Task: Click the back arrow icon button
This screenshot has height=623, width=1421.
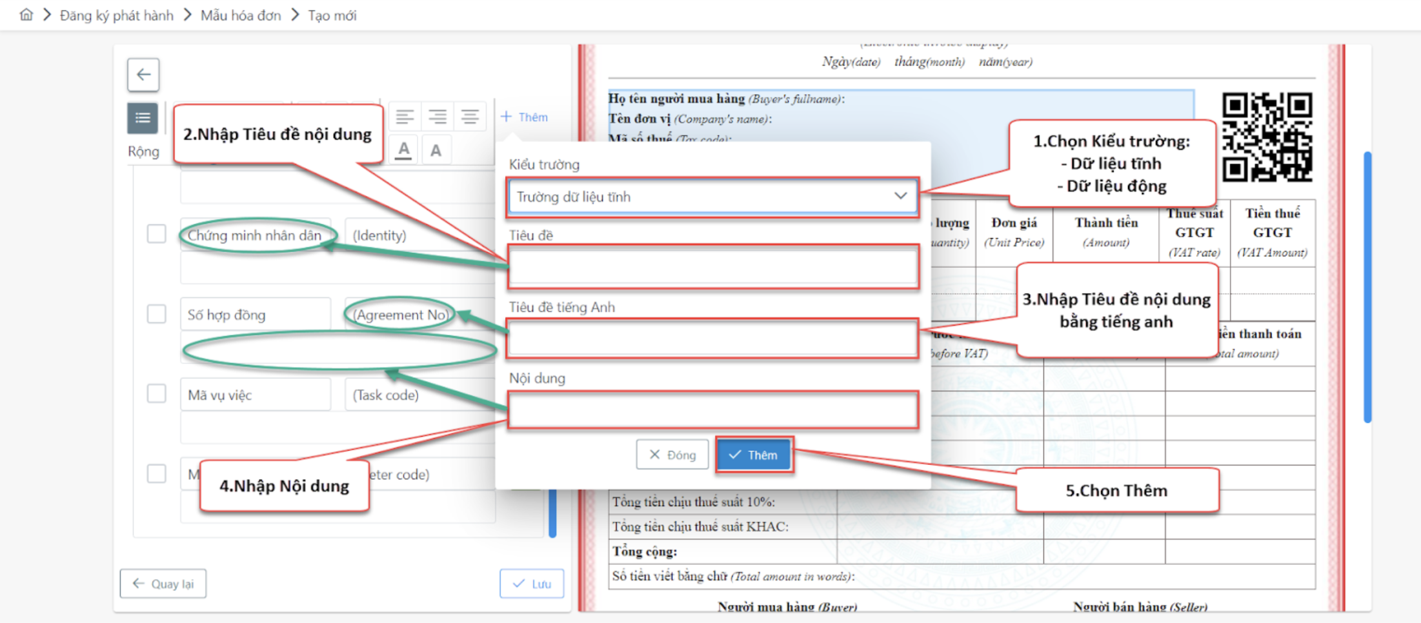Action: [143, 75]
